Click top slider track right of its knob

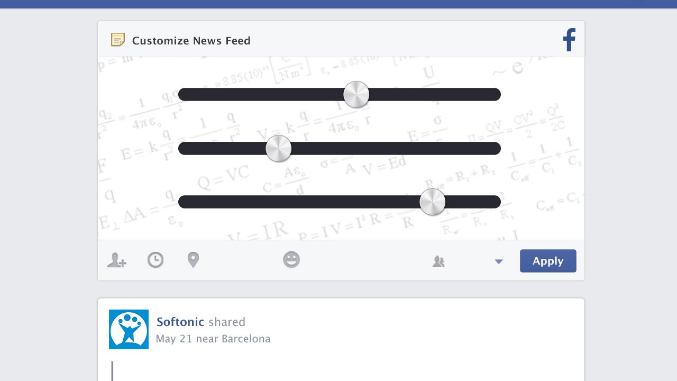[435, 95]
